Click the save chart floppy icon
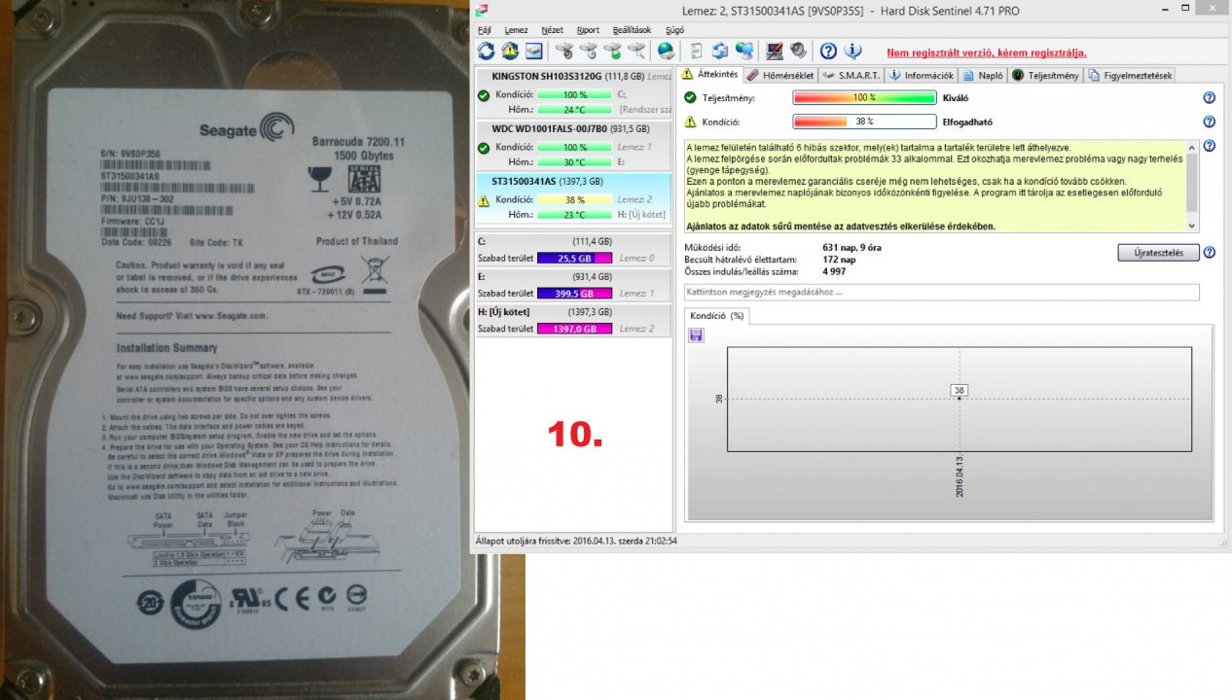The image size is (1232, 700). (x=696, y=334)
